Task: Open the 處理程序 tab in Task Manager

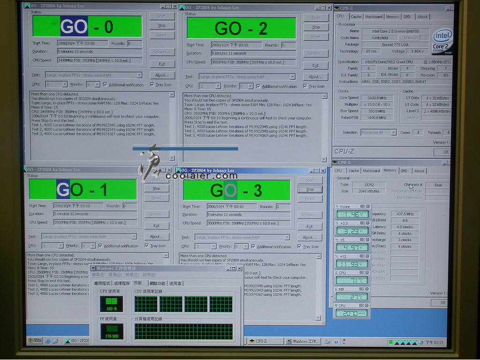Action: pyautogui.click(x=121, y=284)
